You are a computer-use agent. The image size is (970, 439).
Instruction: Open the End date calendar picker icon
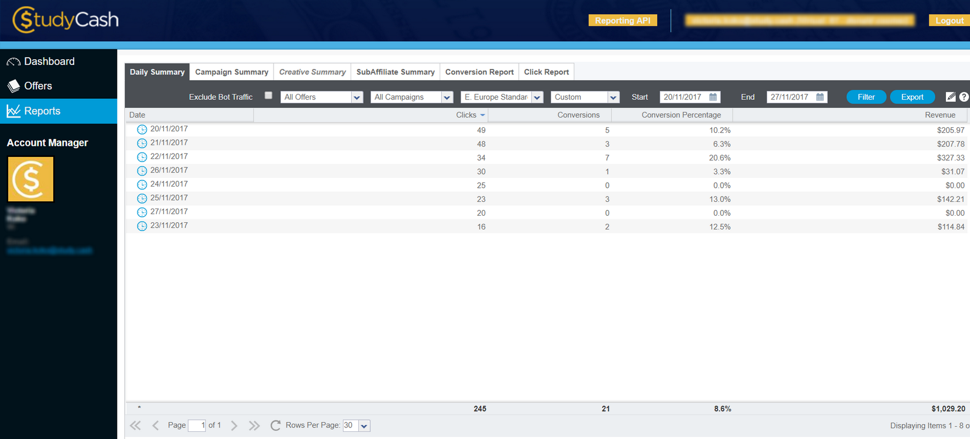(820, 97)
